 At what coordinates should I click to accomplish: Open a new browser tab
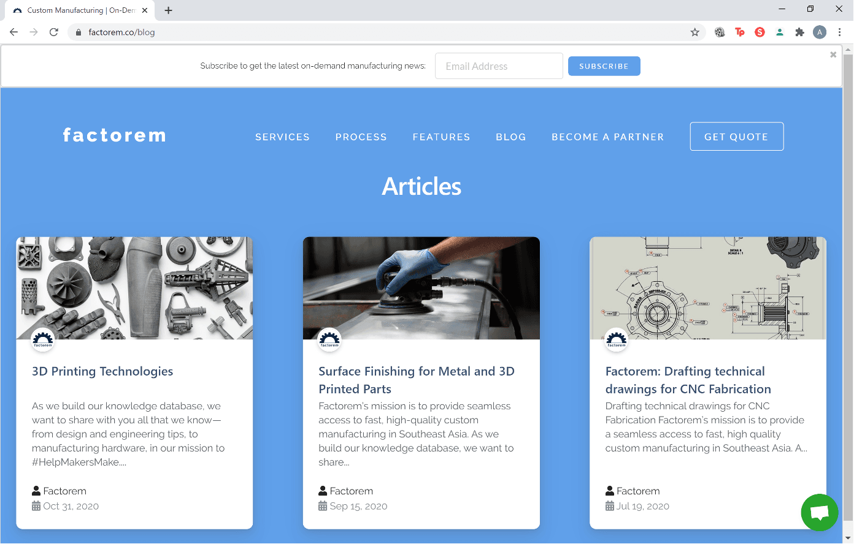pyautogui.click(x=168, y=10)
